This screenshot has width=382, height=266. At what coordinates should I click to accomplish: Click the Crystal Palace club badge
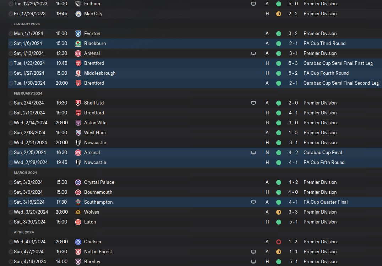pyautogui.click(x=78, y=182)
